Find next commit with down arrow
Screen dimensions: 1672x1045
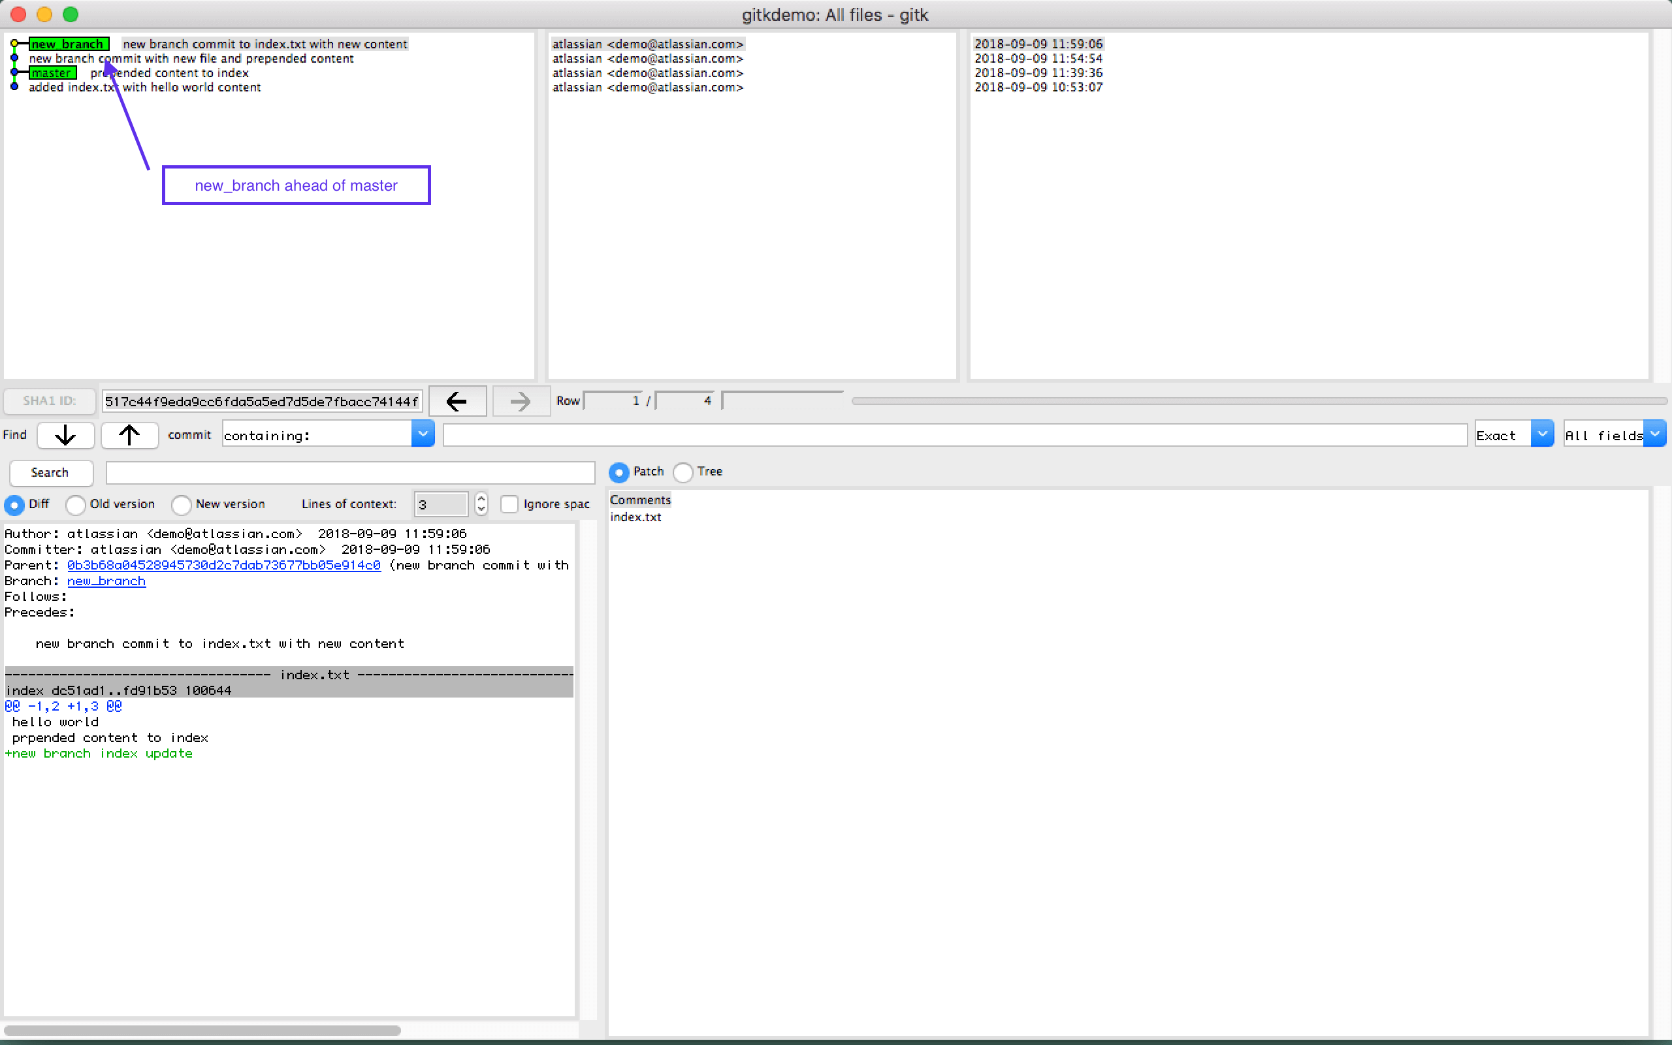(x=65, y=435)
